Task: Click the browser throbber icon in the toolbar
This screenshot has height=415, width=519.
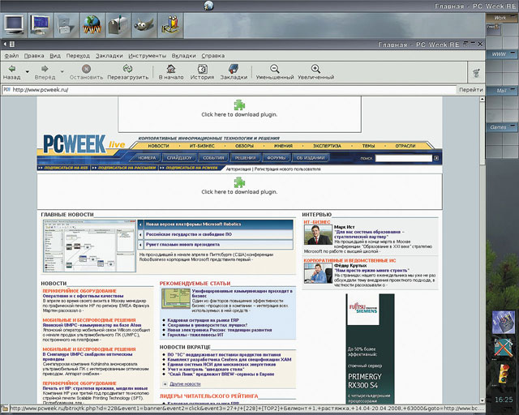Action: (476, 73)
